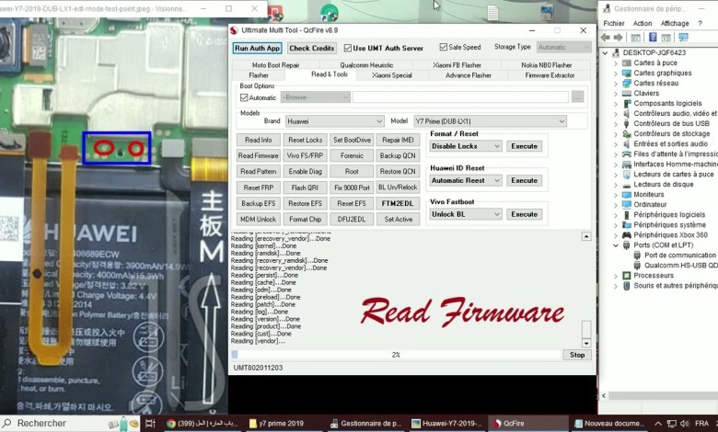Collapse the Ports (COM et LPT) tree node
The width and height of the screenshot is (718, 432).
tap(616, 245)
